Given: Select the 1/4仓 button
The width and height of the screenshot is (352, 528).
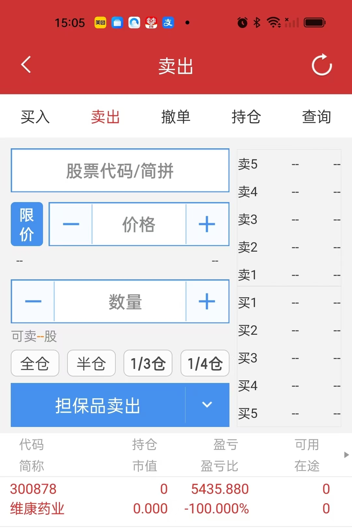Looking at the screenshot, I should pyautogui.click(x=205, y=363).
